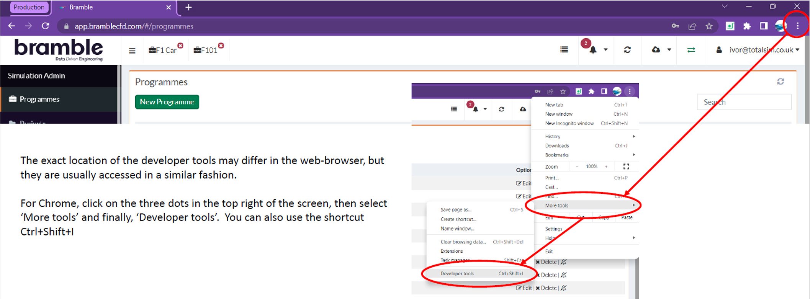Click the sync refresh icon in main Bramble header
810x299 pixels.
tap(627, 50)
